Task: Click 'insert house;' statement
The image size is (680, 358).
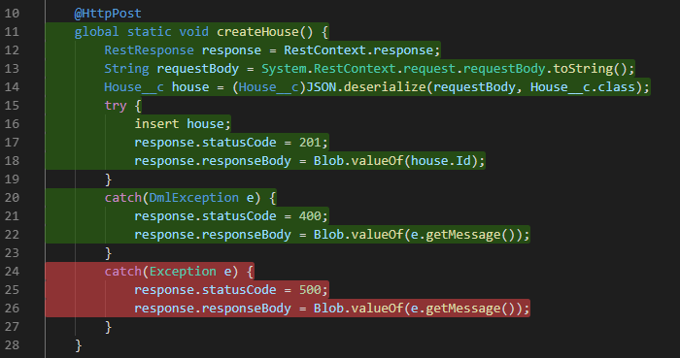Action: (x=183, y=124)
